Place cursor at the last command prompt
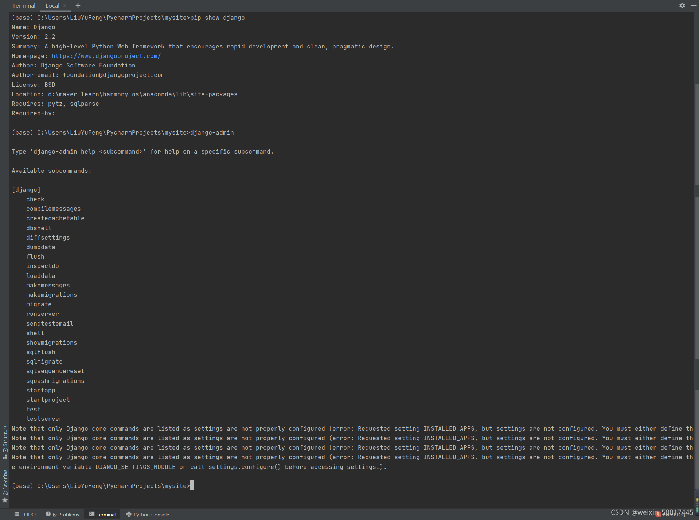Screen dimensions: 699x520 pyautogui.click(x=192, y=486)
